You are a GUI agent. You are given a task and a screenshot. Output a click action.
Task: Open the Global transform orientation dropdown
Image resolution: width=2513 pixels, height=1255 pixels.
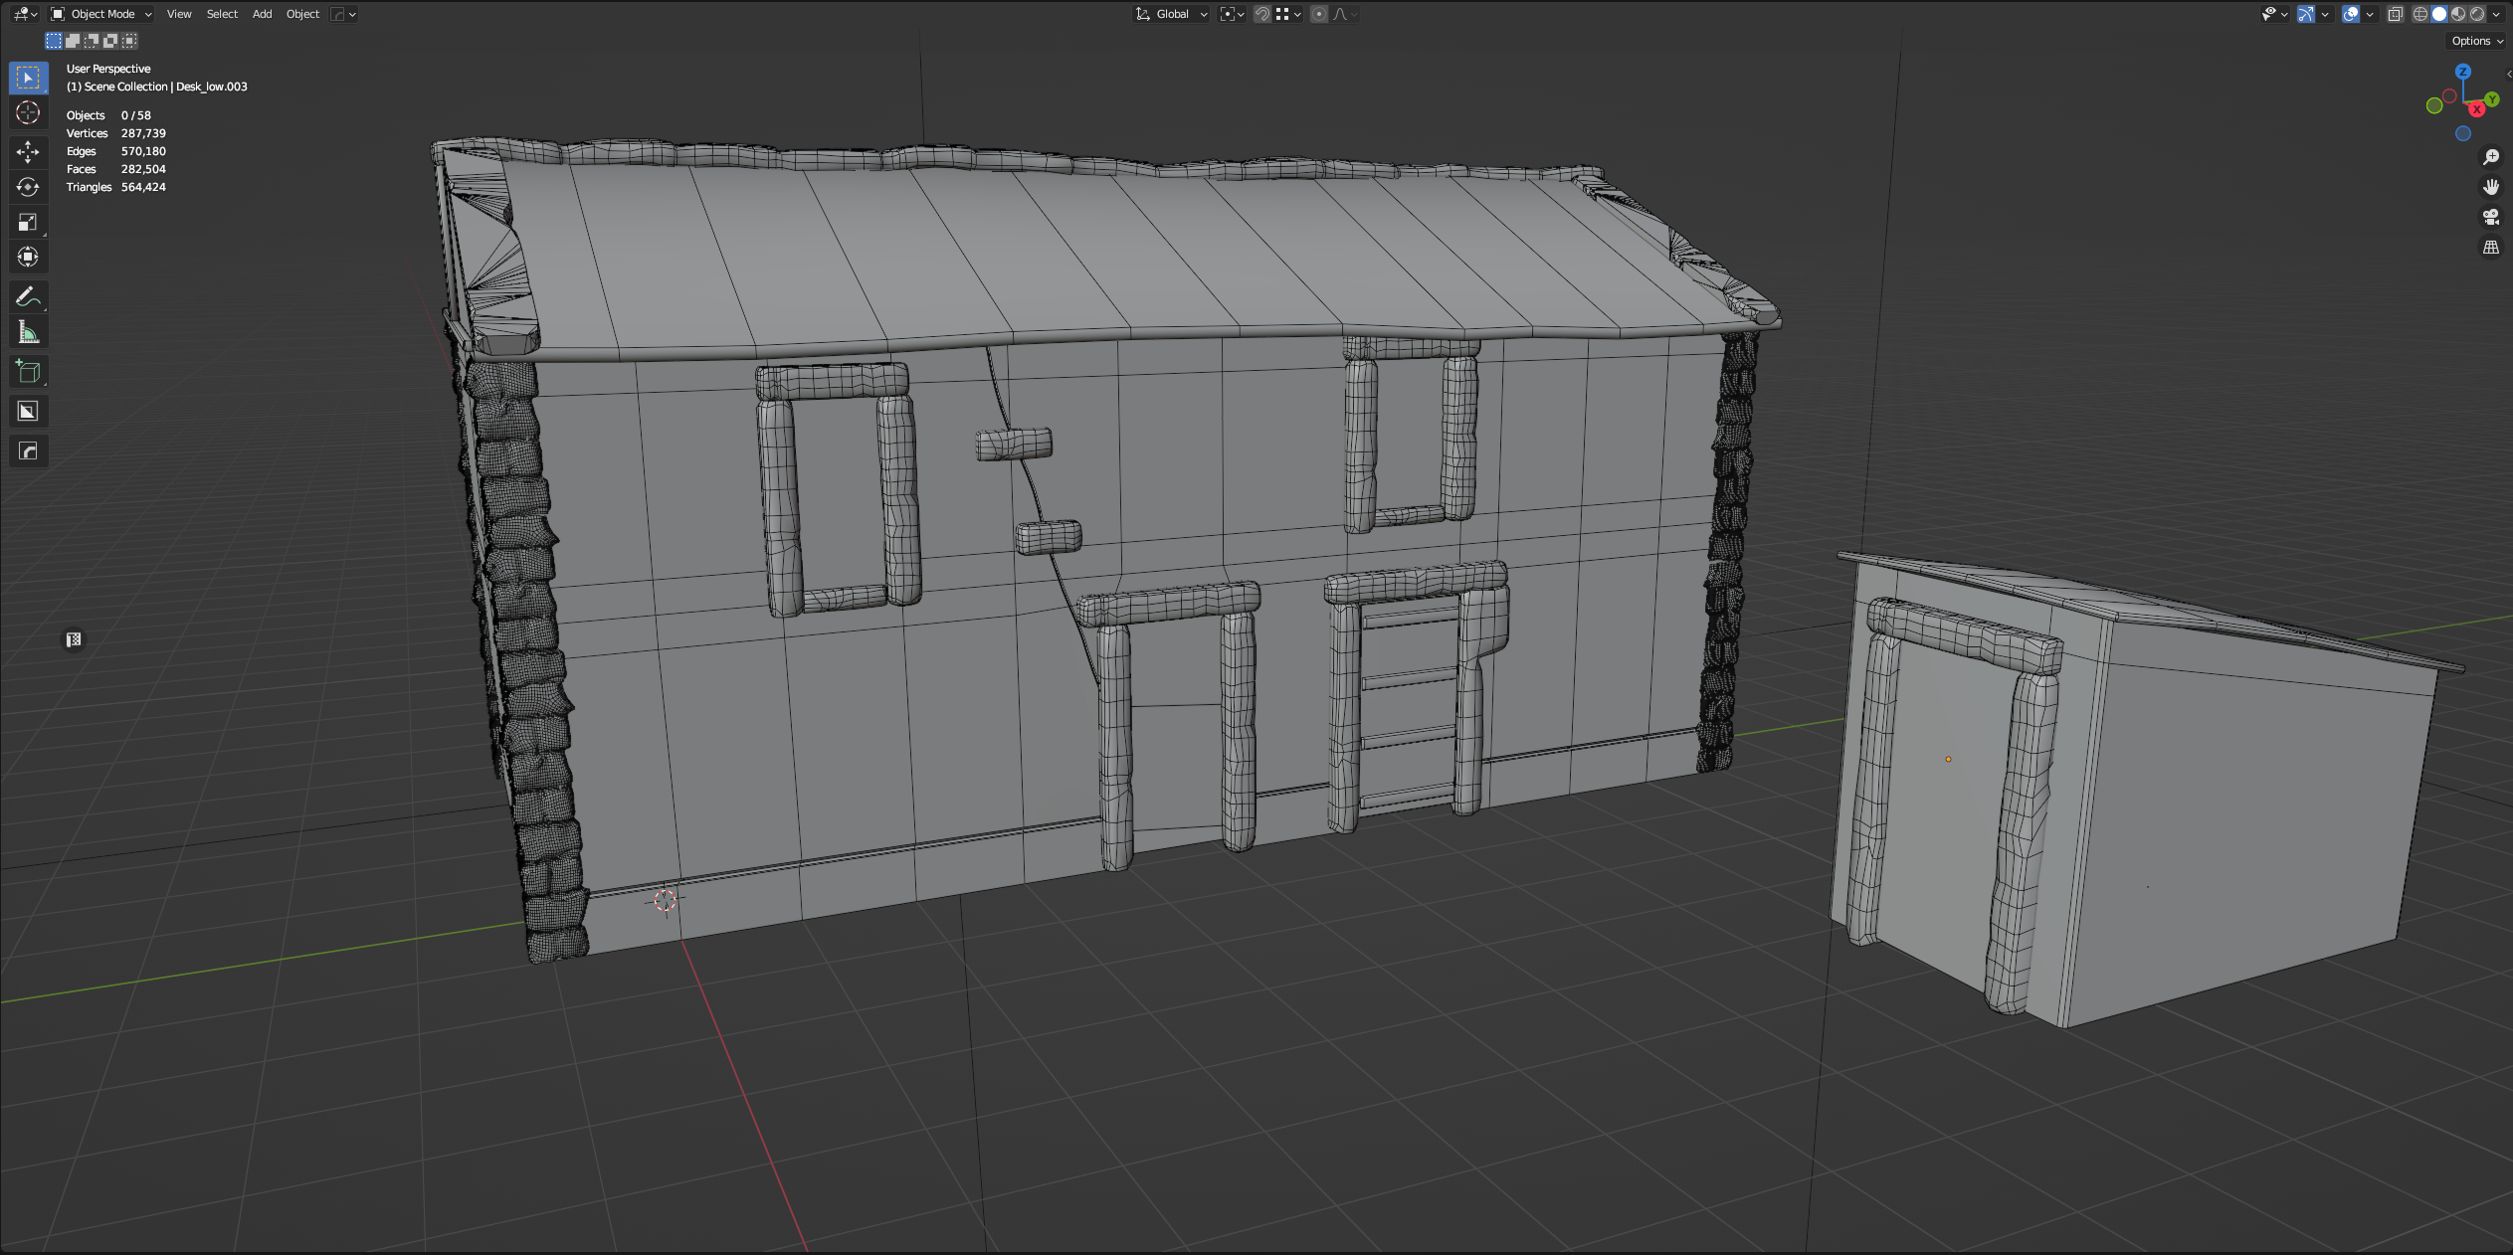click(1172, 14)
